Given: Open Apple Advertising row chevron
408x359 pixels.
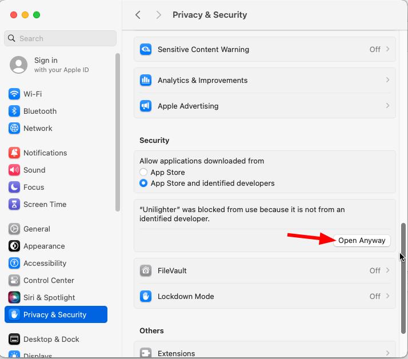Looking at the screenshot, I should 387,106.
